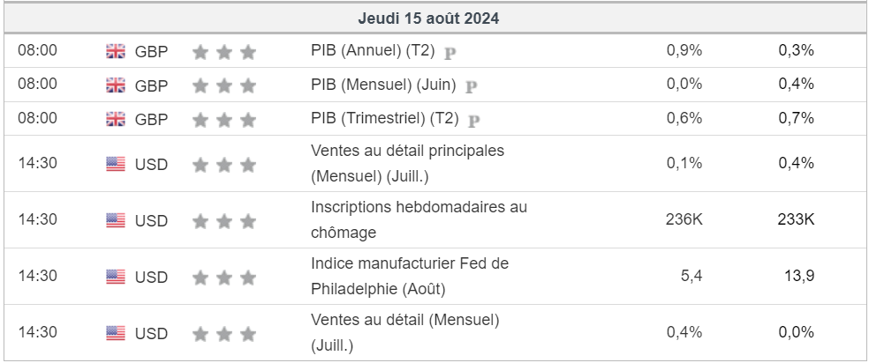Click importance stars for Inscriptions hebdomadaires au chômage
Screen dimensions: 869x363
pyautogui.click(x=223, y=220)
